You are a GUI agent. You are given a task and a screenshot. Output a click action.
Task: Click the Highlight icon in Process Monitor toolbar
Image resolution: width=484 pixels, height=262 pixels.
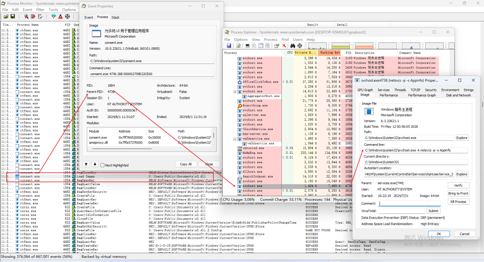60,17
